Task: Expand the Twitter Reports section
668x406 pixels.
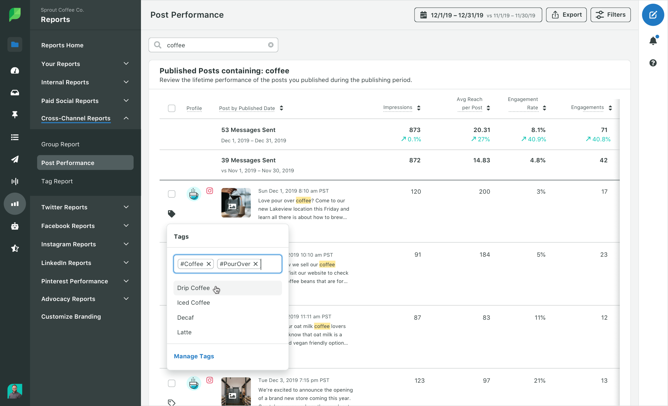Action: click(126, 207)
